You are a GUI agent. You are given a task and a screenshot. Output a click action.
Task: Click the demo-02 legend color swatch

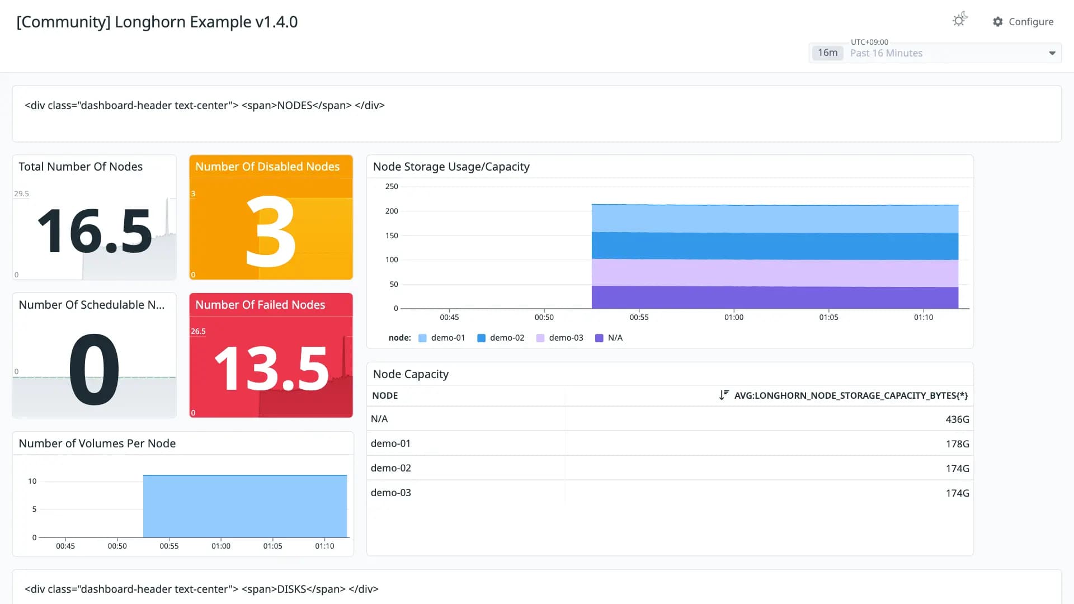(481, 338)
